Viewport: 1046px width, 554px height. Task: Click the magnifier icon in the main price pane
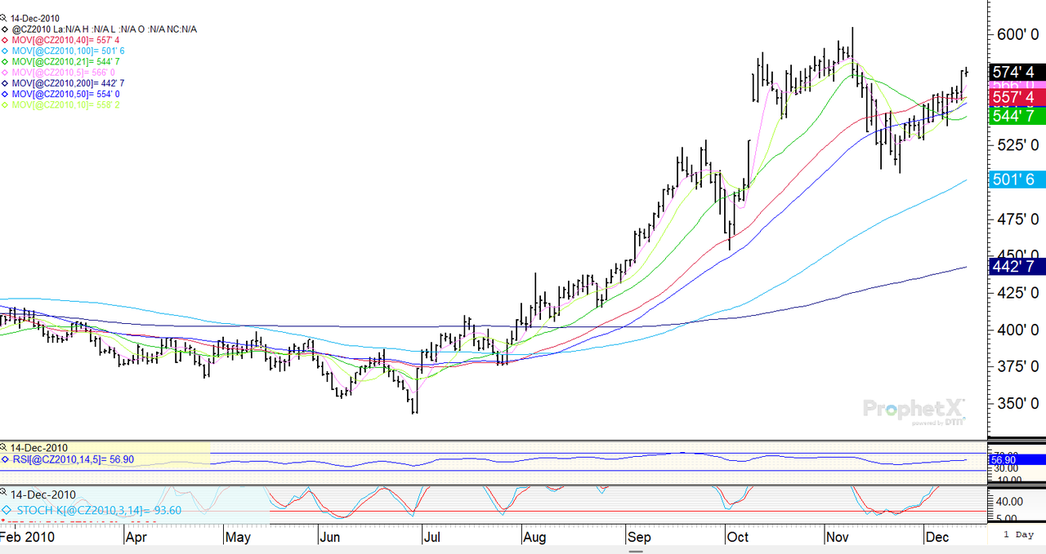pyautogui.click(x=4, y=17)
